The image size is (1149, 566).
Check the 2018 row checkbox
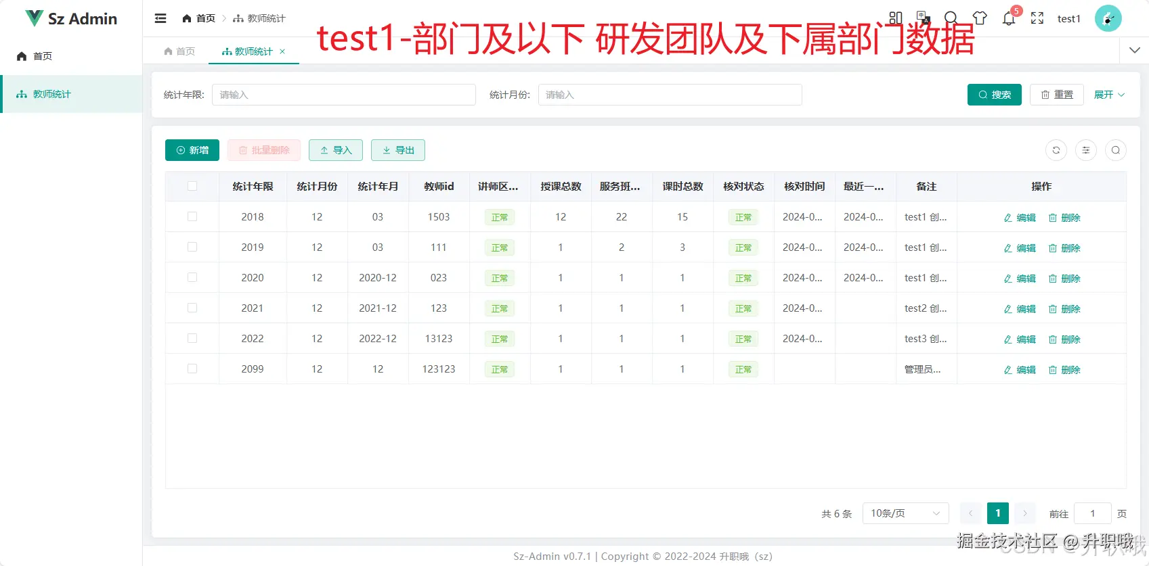(192, 216)
